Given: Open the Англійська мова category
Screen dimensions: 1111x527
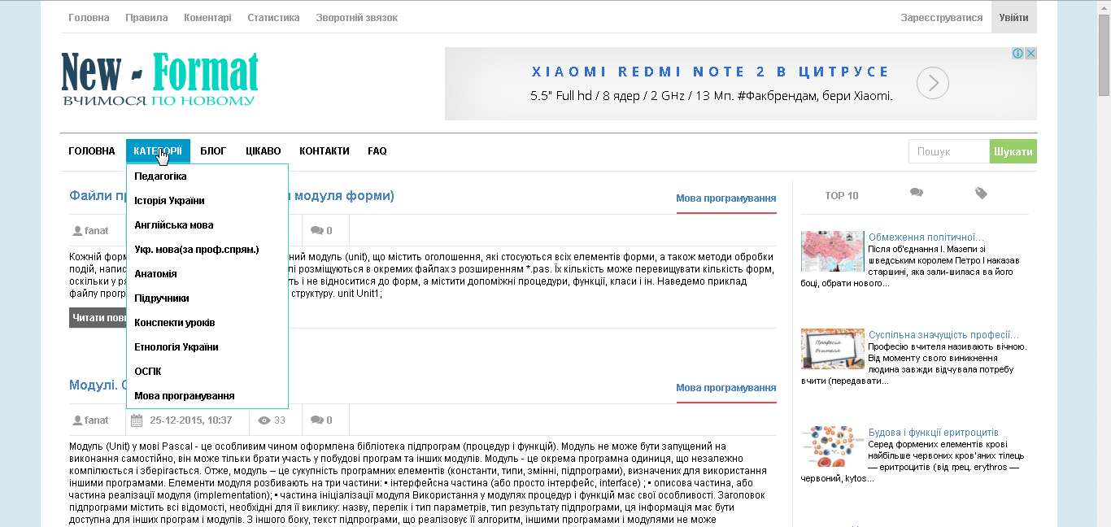Looking at the screenshot, I should [173, 225].
